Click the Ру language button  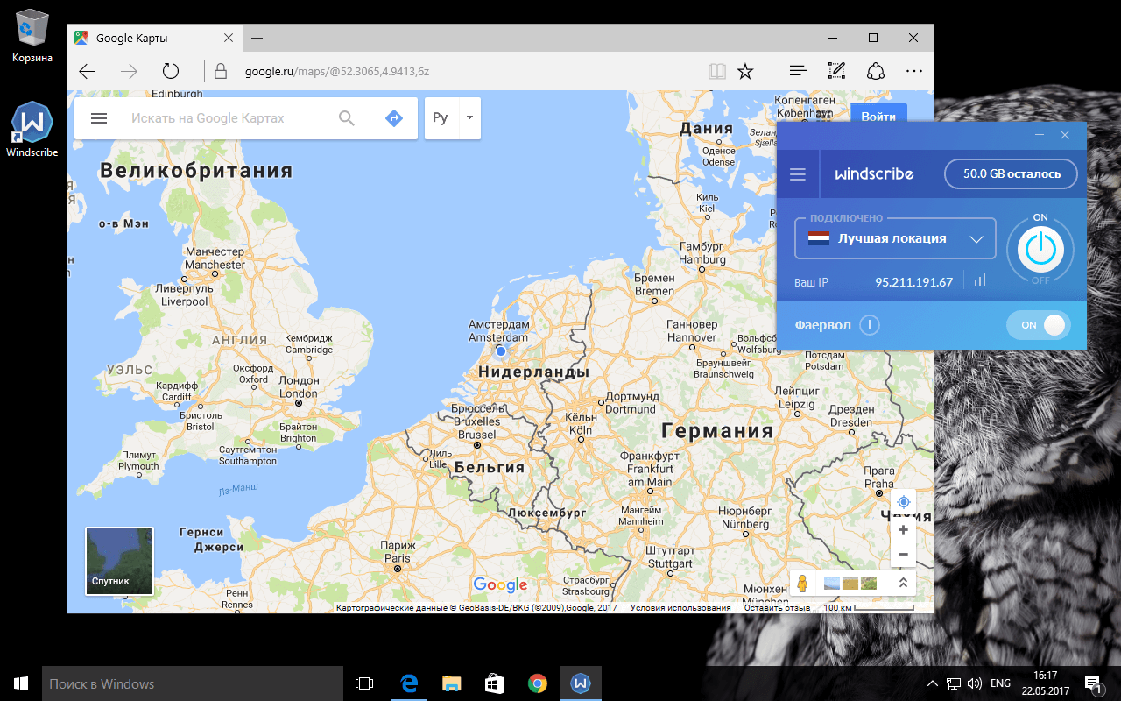pyautogui.click(x=441, y=118)
